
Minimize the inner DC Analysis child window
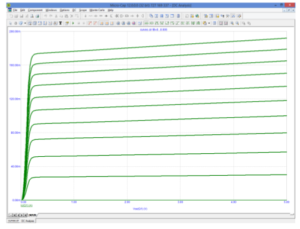tap(285, 10)
